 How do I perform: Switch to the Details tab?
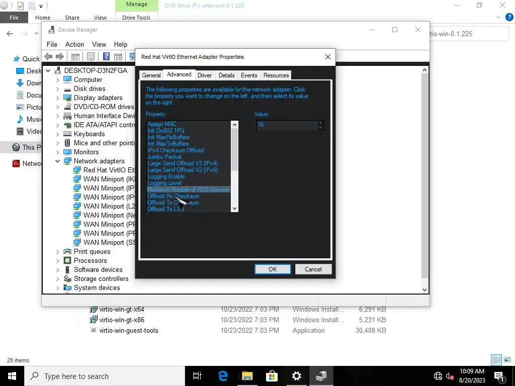[227, 75]
